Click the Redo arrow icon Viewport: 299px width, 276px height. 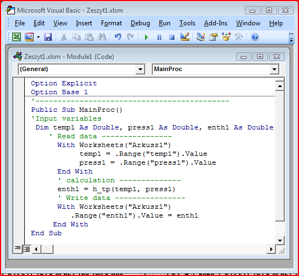pyautogui.click(x=130, y=37)
